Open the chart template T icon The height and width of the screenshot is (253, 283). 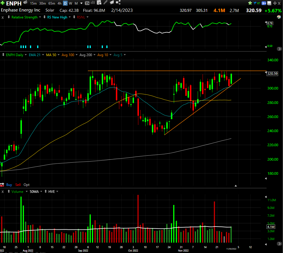pyautogui.click(x=87, y=3)
